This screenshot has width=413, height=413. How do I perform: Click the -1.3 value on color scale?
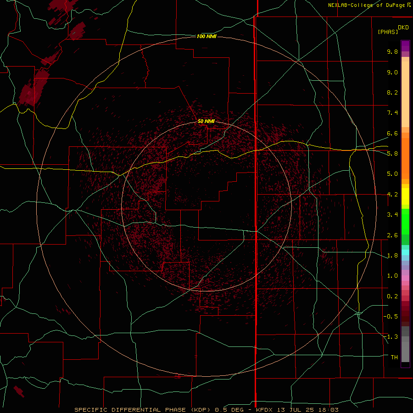[x=391, y=337]
